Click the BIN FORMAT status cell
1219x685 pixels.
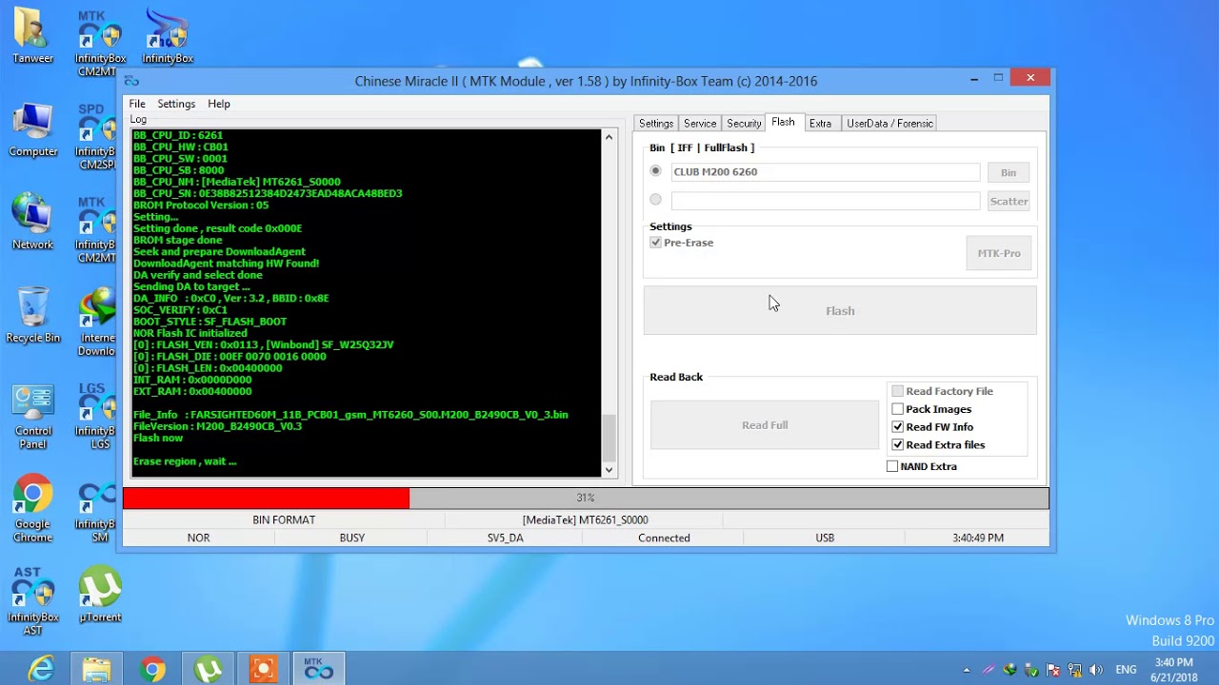[284, 520]
